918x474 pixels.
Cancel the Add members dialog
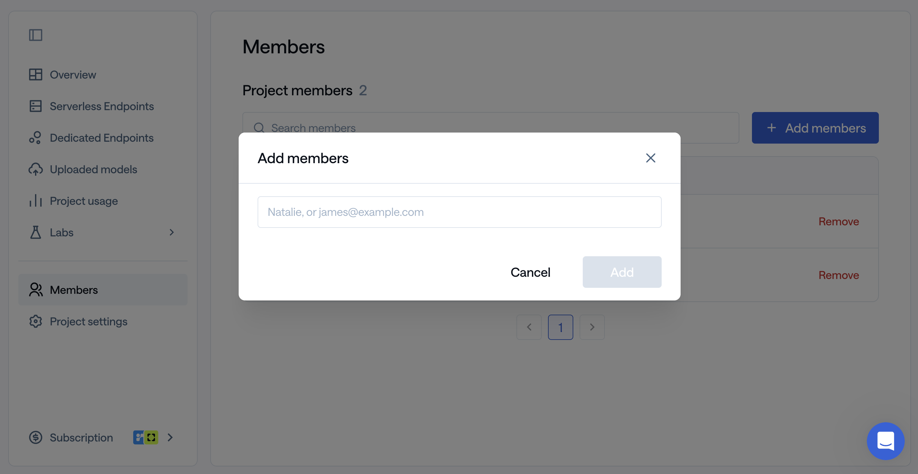point(530,272)
